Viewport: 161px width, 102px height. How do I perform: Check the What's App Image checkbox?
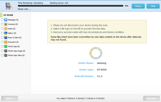2,51
